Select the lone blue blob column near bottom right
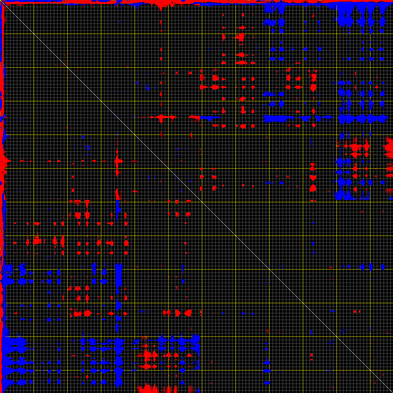 coord(267,370)
